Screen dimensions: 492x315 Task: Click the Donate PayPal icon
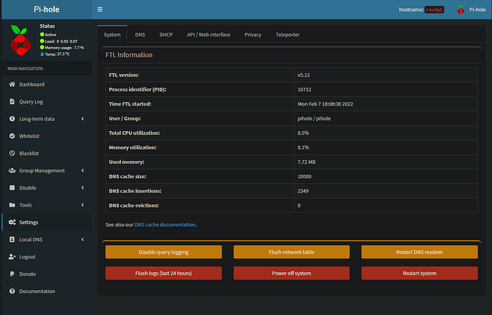click(x=12, y=274)
